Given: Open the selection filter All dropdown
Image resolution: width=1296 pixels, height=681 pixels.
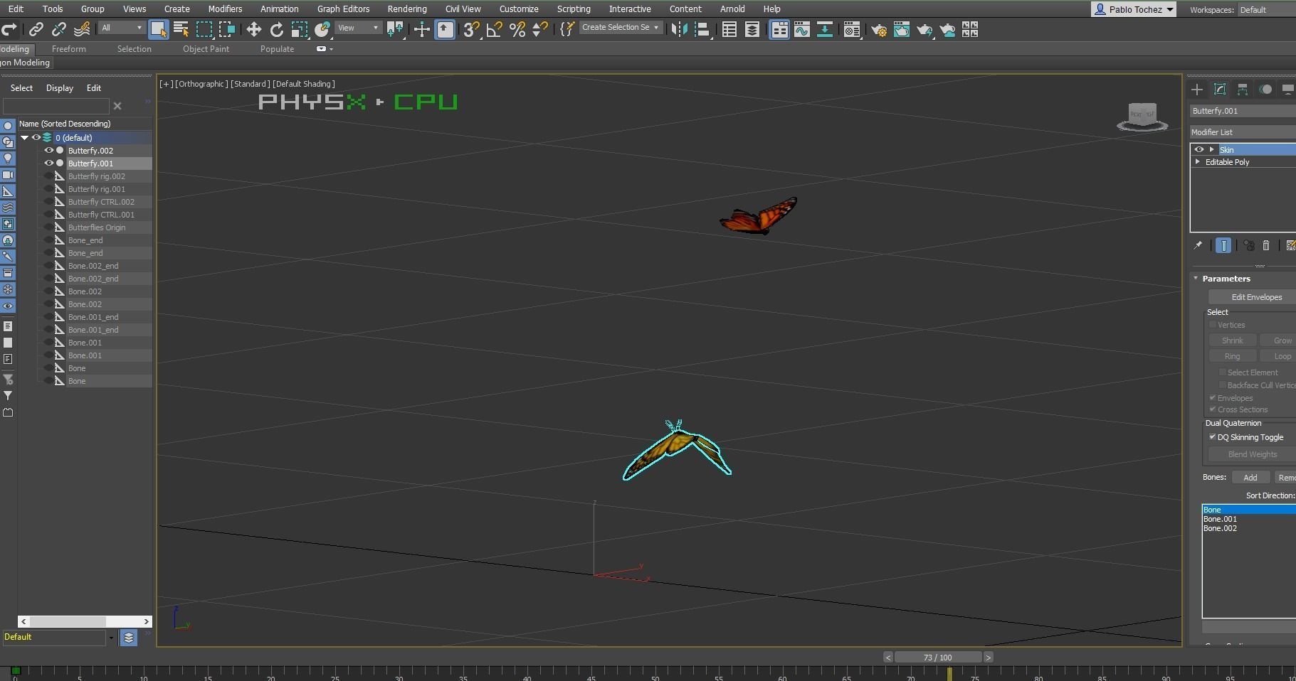Looking at the screenshot, I should pyautogui.click(x=122, y=28).
